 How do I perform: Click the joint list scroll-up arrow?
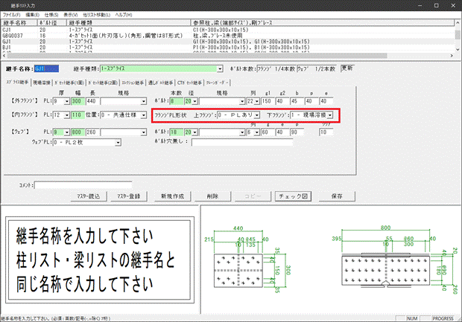458,22
